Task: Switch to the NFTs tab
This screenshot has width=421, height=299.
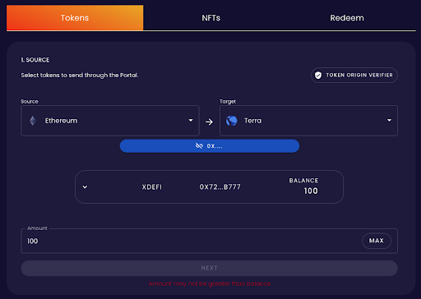Action: click(x=211, y=18)
